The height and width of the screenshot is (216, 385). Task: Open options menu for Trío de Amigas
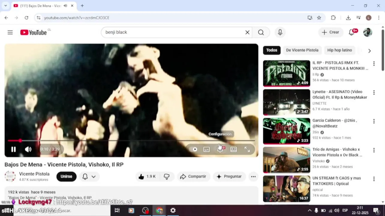(x=374, y=150)
